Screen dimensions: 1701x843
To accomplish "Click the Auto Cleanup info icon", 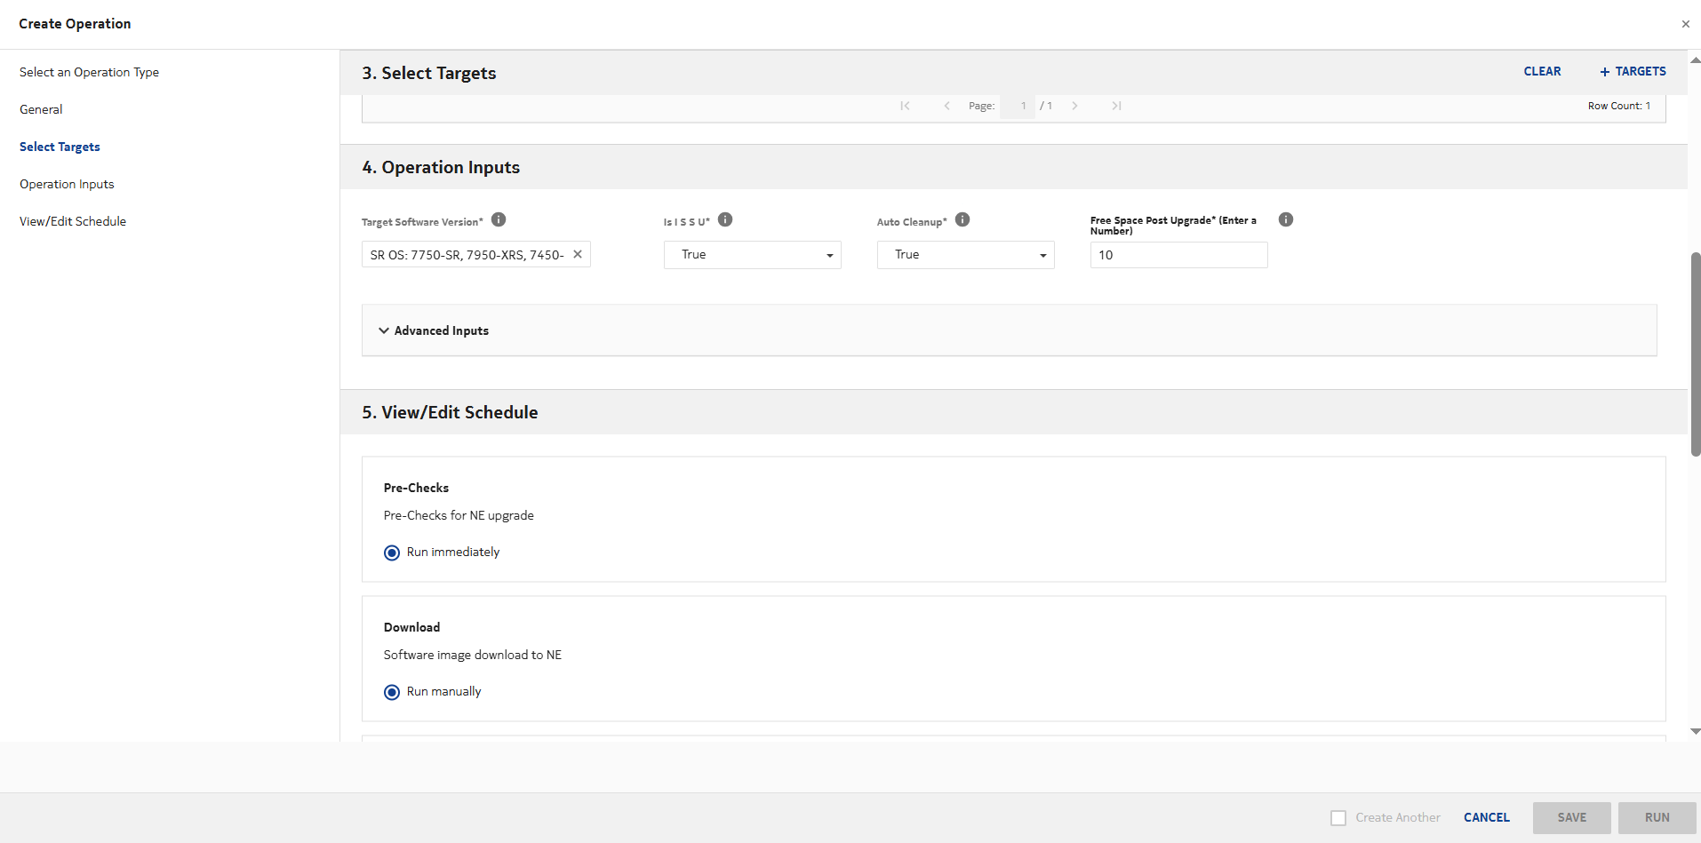I will (x=963, y=219).
